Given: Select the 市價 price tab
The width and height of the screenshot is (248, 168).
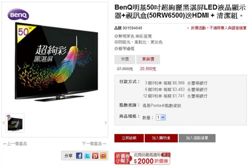Looking at the screenshot, I should [x=125, y=60].
